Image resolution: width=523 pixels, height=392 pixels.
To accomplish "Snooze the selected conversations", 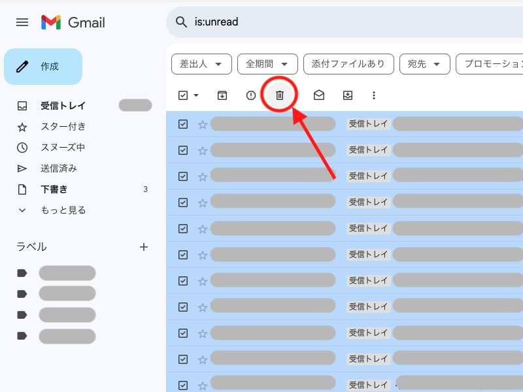I will click(x=347, y=95).
